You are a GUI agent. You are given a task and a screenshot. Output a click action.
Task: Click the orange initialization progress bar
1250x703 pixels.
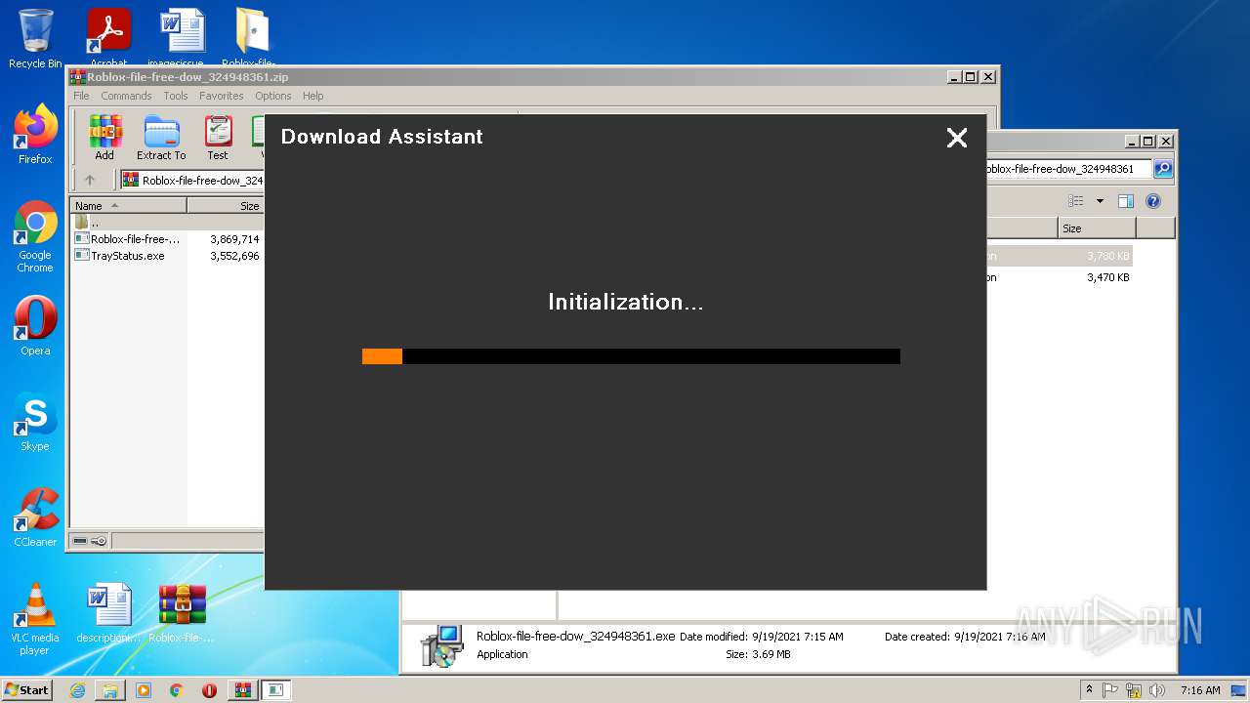[631, 356]
